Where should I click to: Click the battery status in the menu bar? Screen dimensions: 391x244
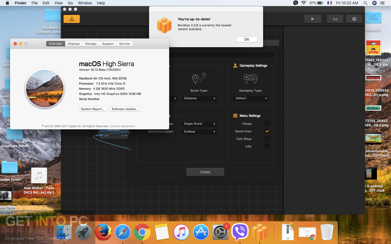click(x=316, y=3)
